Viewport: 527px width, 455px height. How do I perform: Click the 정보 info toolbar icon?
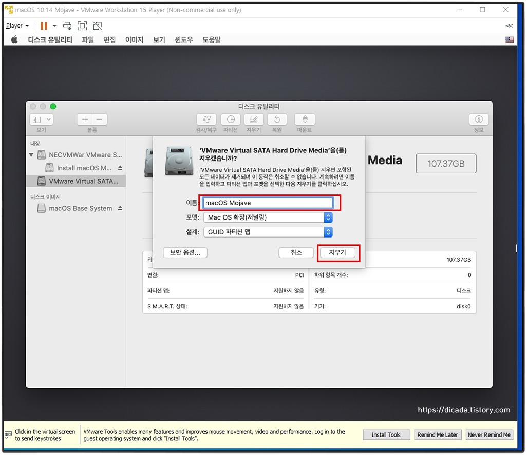(479, 120)
